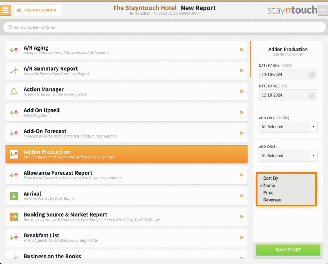Screen dimensions: 328x264
Task: Choose Price in the sort list
Action: click(x=286, y=193)
